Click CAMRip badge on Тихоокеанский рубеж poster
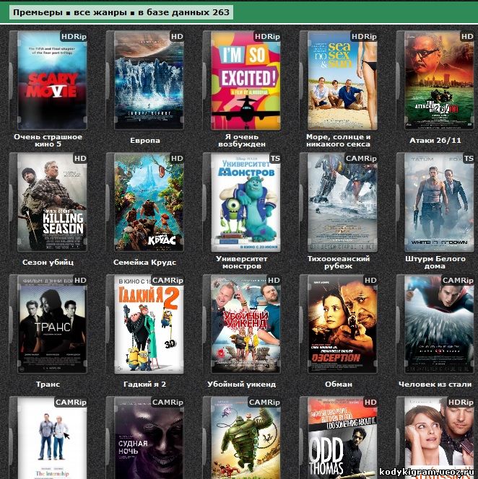 (x=361, y=158)
